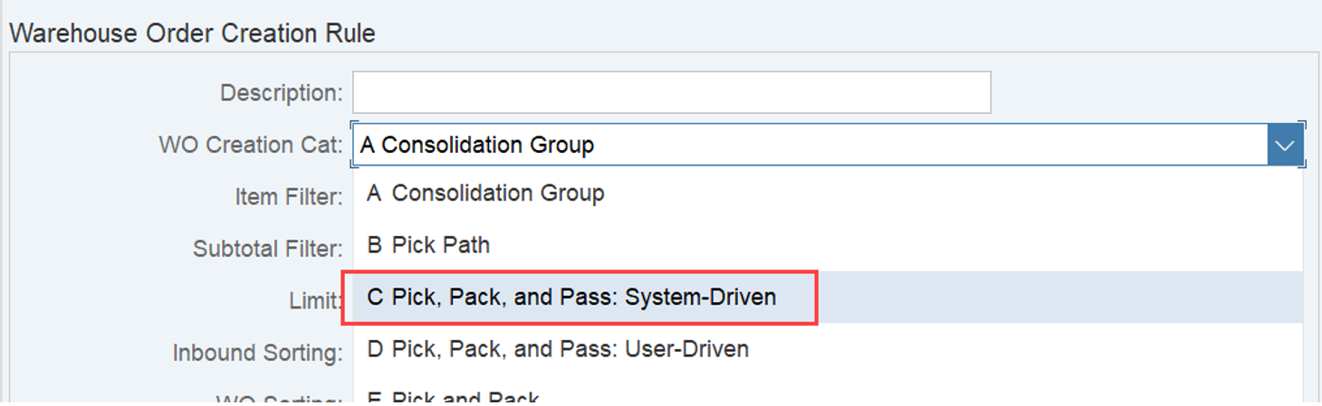Click the "Subtotal Filter:" label
The image size is (1322, 406).
point(268,249)
